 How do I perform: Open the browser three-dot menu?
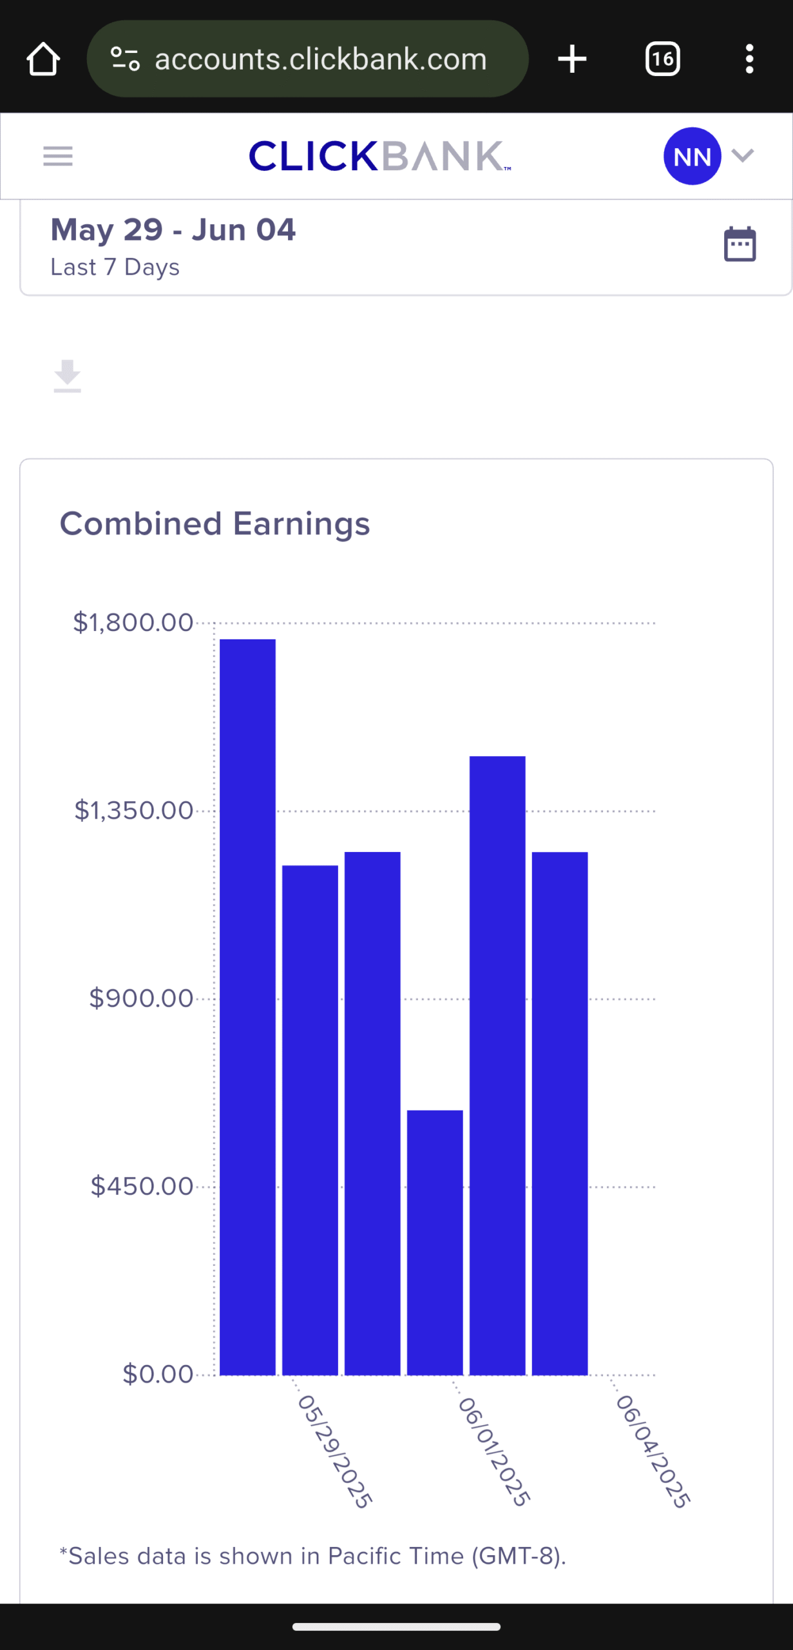[x=749, y=59]
